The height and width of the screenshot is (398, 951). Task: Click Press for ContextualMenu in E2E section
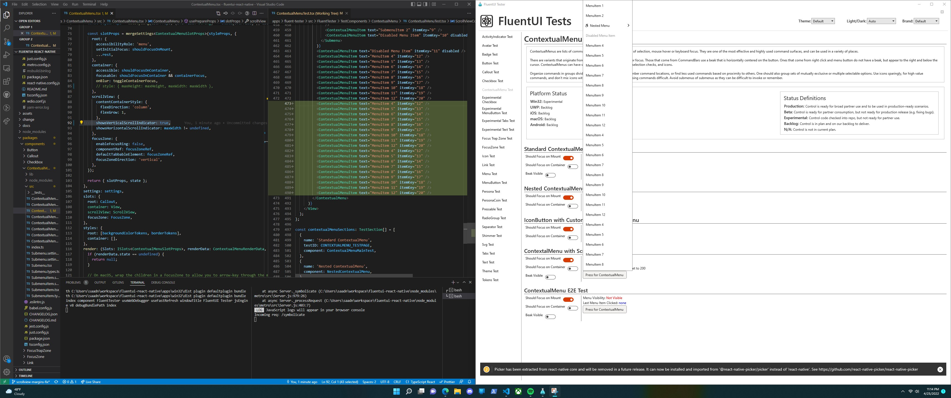[x=604, y=309]
